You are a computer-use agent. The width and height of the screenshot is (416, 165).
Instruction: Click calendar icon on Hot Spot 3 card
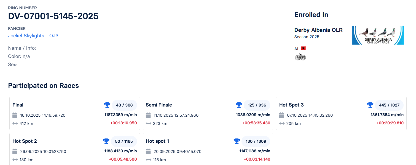click(x=281, y=115)
